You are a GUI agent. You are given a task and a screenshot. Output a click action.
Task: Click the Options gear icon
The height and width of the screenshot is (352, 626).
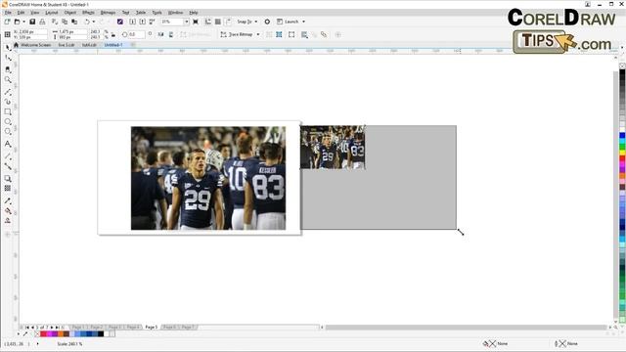267,22
